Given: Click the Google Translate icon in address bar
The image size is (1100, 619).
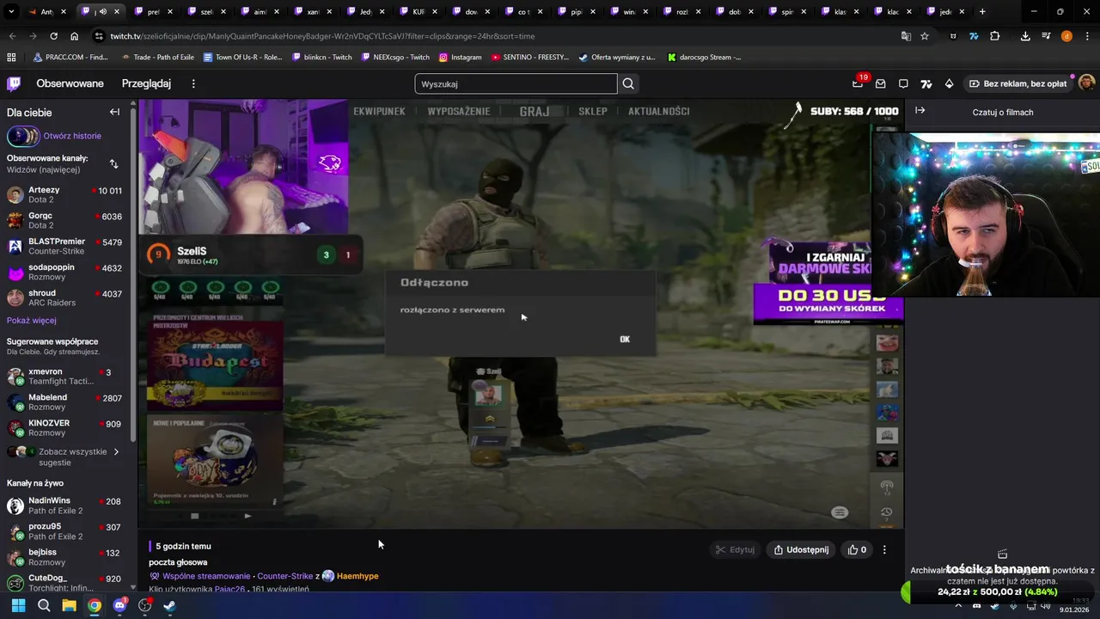Looking at the screenshot, I should click(906, 36).
